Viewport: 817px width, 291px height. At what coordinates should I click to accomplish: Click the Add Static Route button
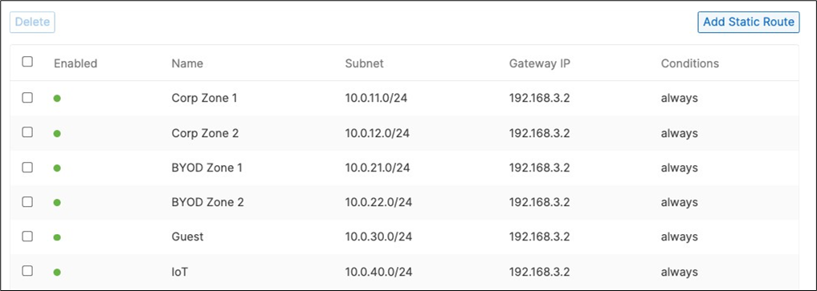coord(748,22)
